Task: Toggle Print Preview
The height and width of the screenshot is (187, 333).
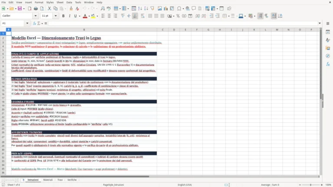Action: [x=42, y=9]
